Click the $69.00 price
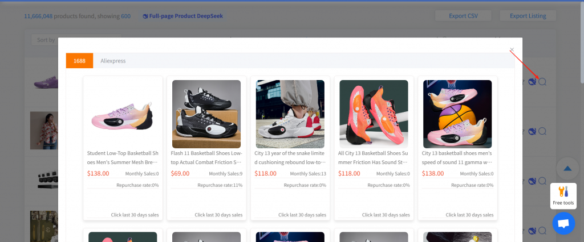 click(x=180, y=173)
